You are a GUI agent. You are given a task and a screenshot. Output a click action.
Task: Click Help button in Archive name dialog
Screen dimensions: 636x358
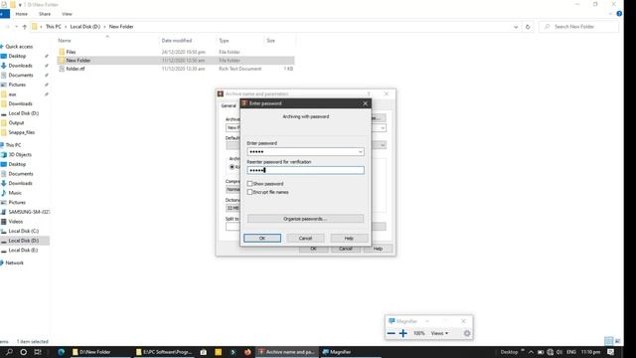tap(378, 249)
